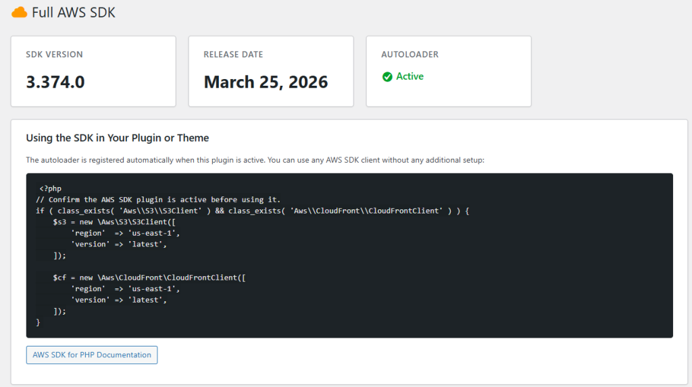The height and width of the screenshot is (387, 692).
Task: Click the SDK VERSION card label
Action: coord(54,54)
